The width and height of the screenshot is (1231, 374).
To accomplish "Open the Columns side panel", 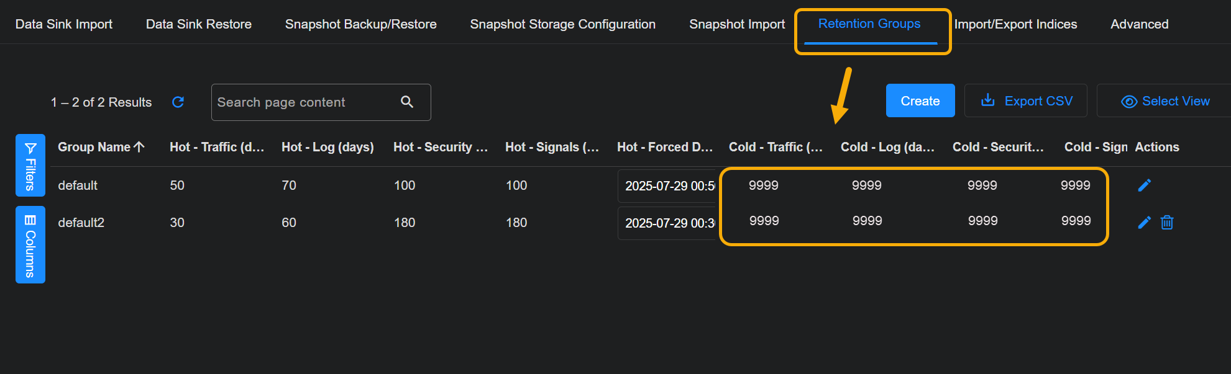I will [30, 245].
